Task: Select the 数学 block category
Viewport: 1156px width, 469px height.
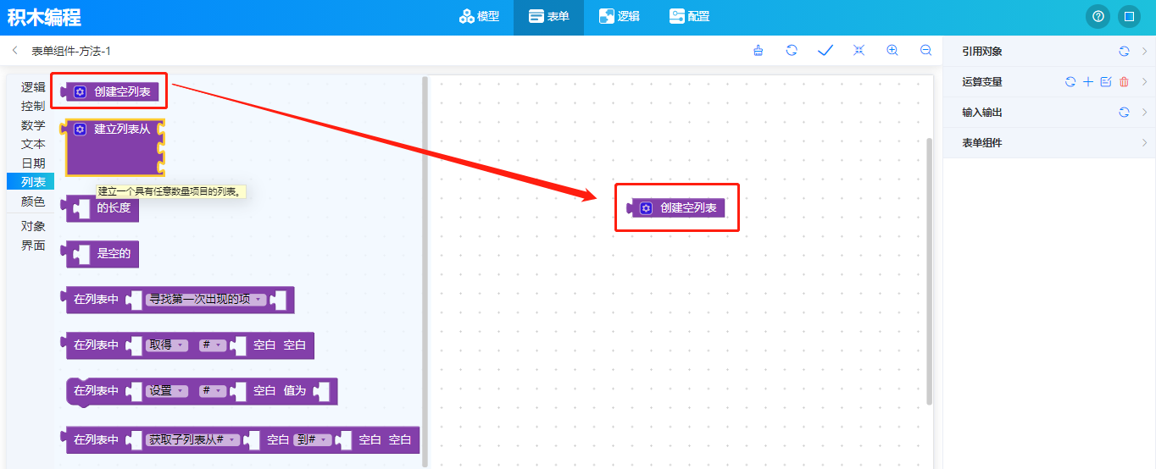Action: pos(33,125)
